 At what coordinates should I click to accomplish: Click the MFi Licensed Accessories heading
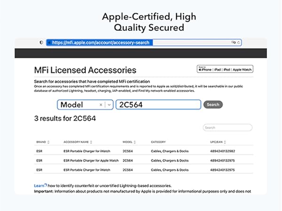click(86, 70)
